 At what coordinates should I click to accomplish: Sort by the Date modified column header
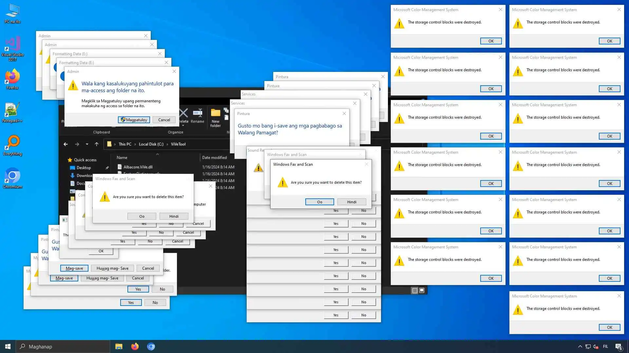coord(214,158)
